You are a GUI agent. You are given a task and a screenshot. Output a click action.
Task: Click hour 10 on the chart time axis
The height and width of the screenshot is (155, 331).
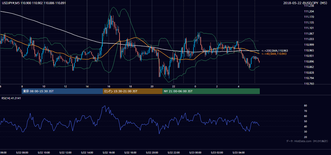point(44,87)
